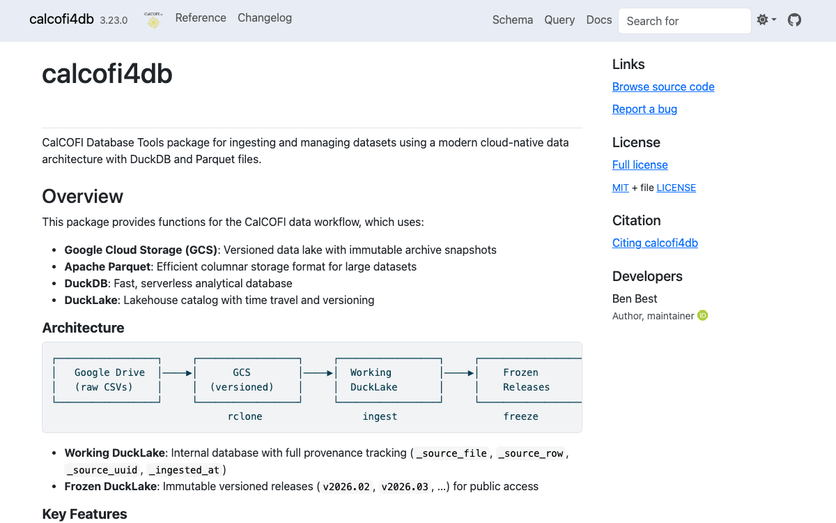Image resolution: width=836 pixels, height=523 pixels.
Task: Click the 'Frozen Releases' box in diagram
Action: pos(529,380)
